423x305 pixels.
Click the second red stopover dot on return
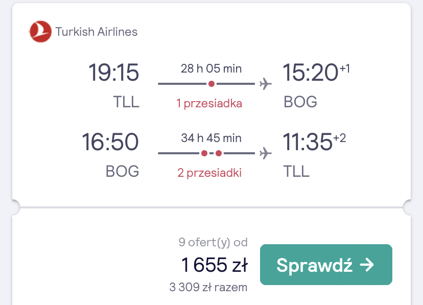pos(219,153)
